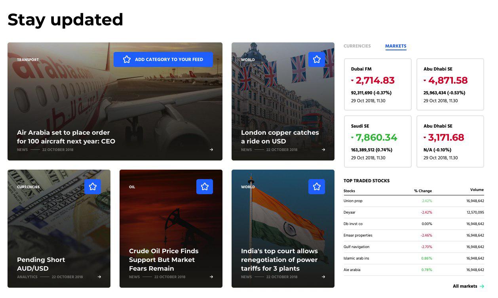The width and height of the screenshot is (498, 298).
Task: Click Add Category To Your Feed button
Action: coord(163,59)
